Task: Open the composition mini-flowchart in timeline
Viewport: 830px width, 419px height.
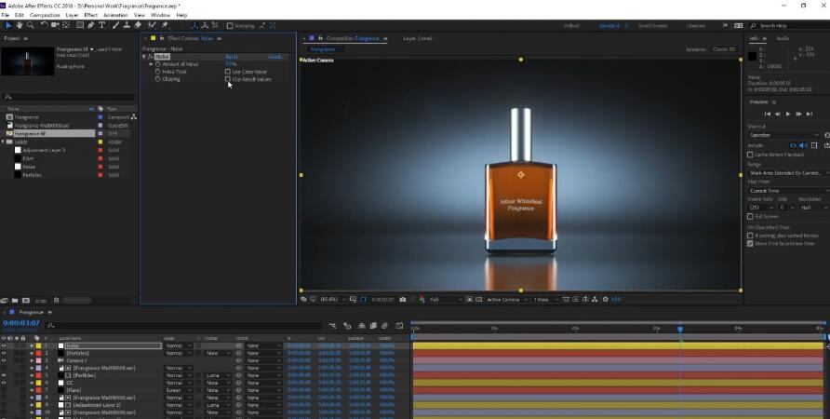Action: click(332, 325)
